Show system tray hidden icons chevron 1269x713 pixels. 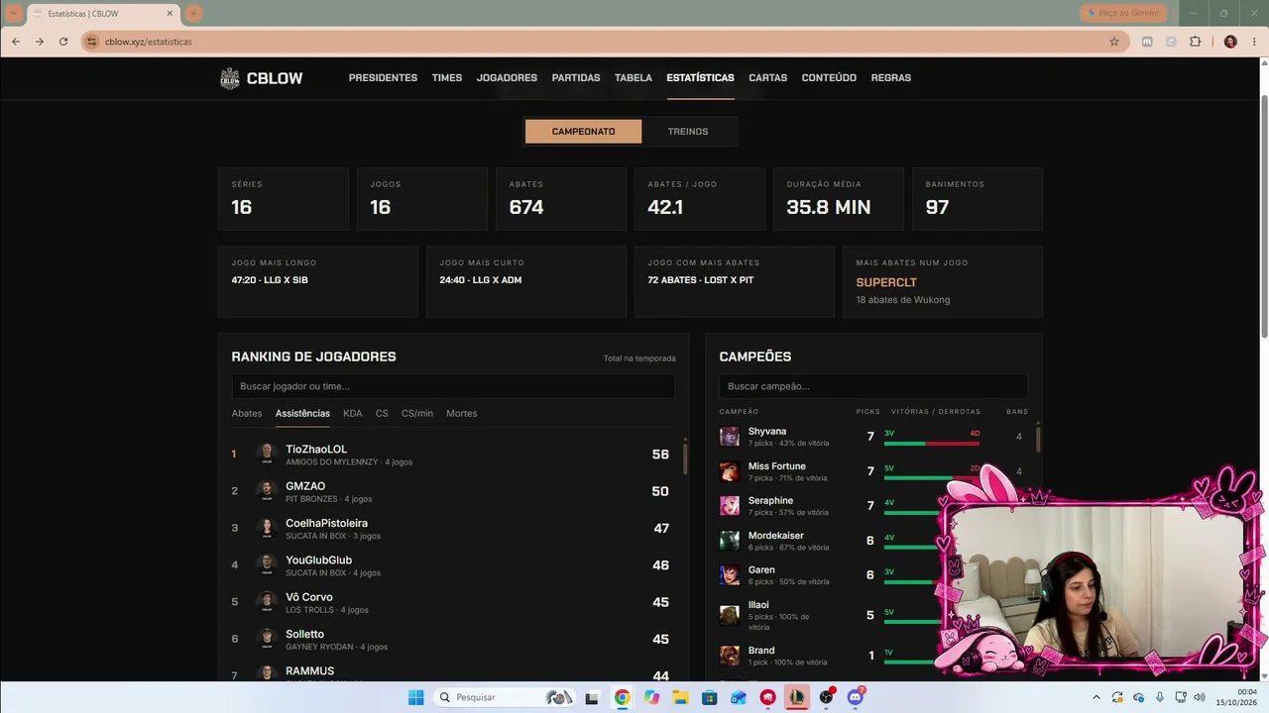(1096, 697)
